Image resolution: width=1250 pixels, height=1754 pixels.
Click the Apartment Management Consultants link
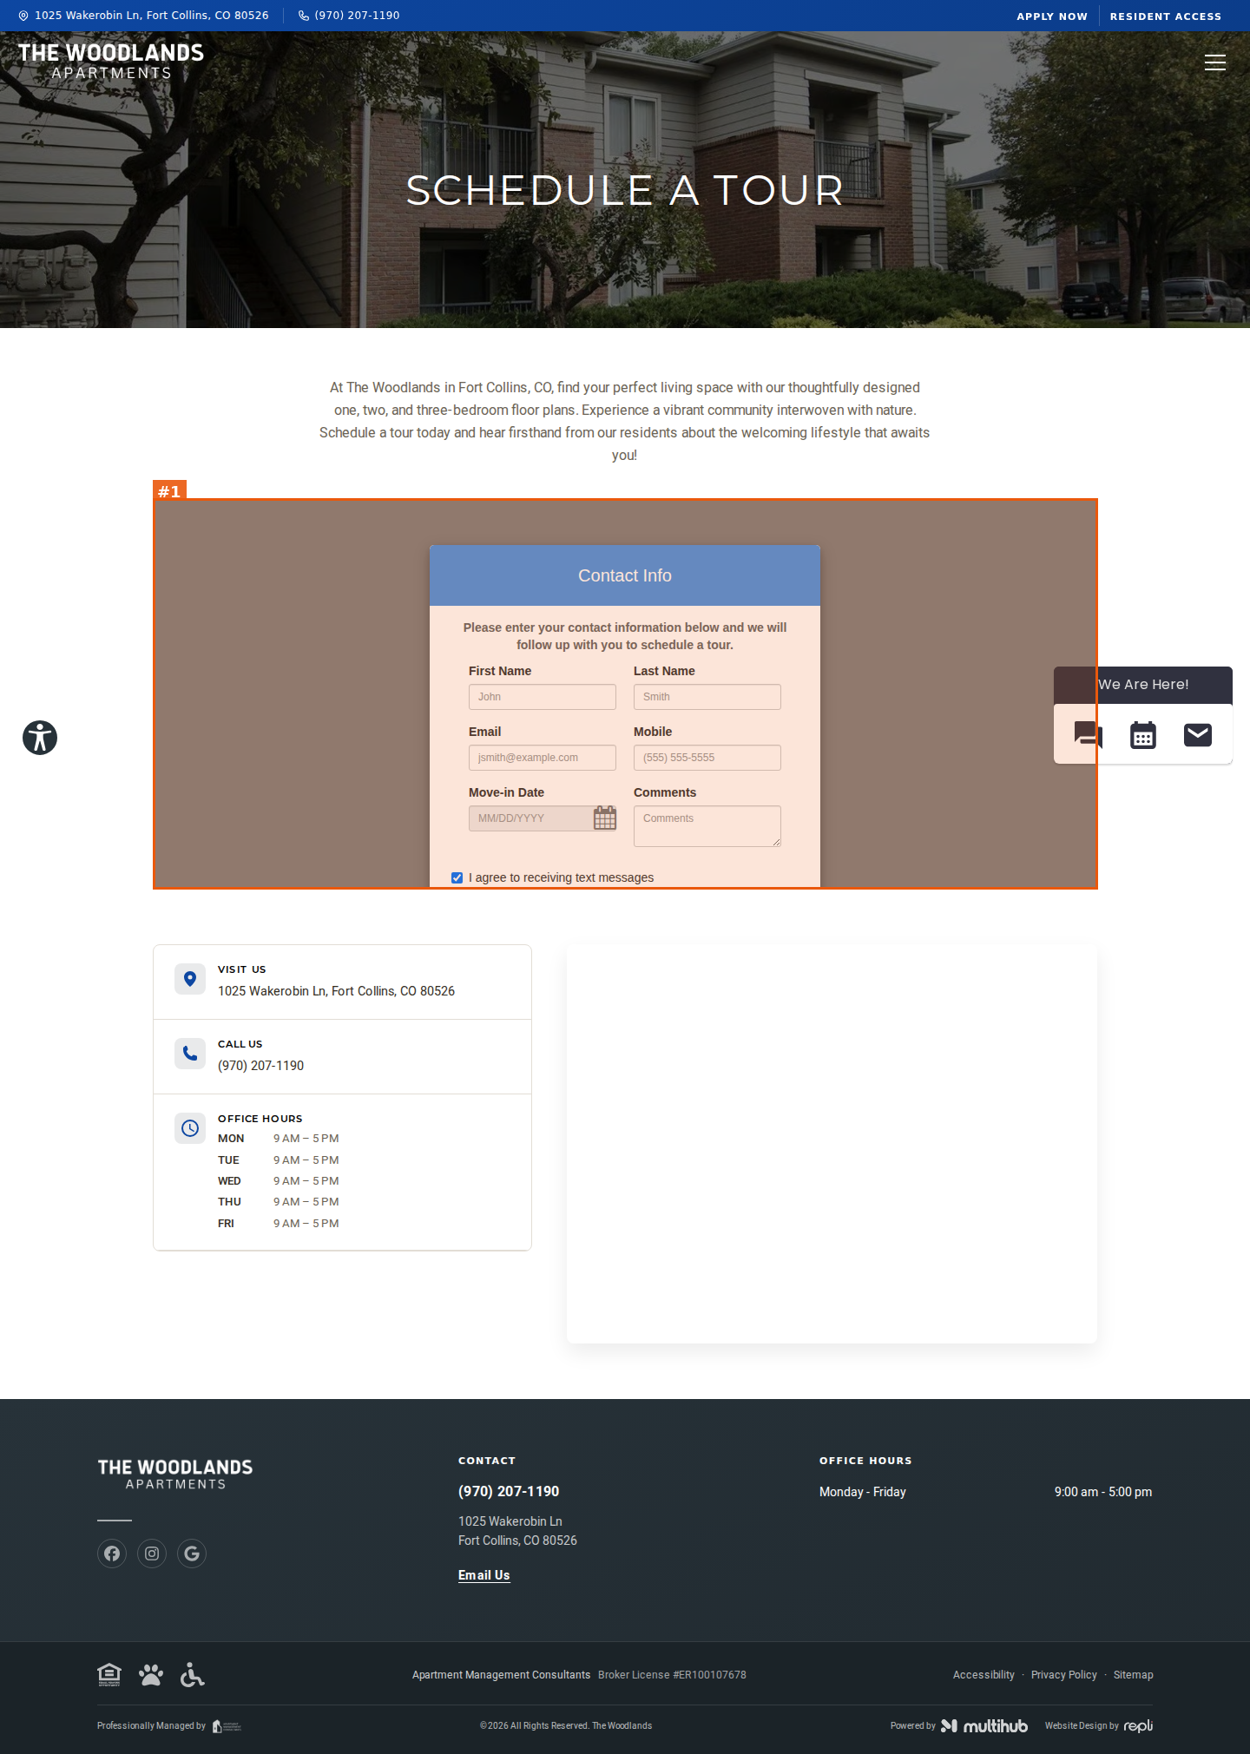(501, 1675)
